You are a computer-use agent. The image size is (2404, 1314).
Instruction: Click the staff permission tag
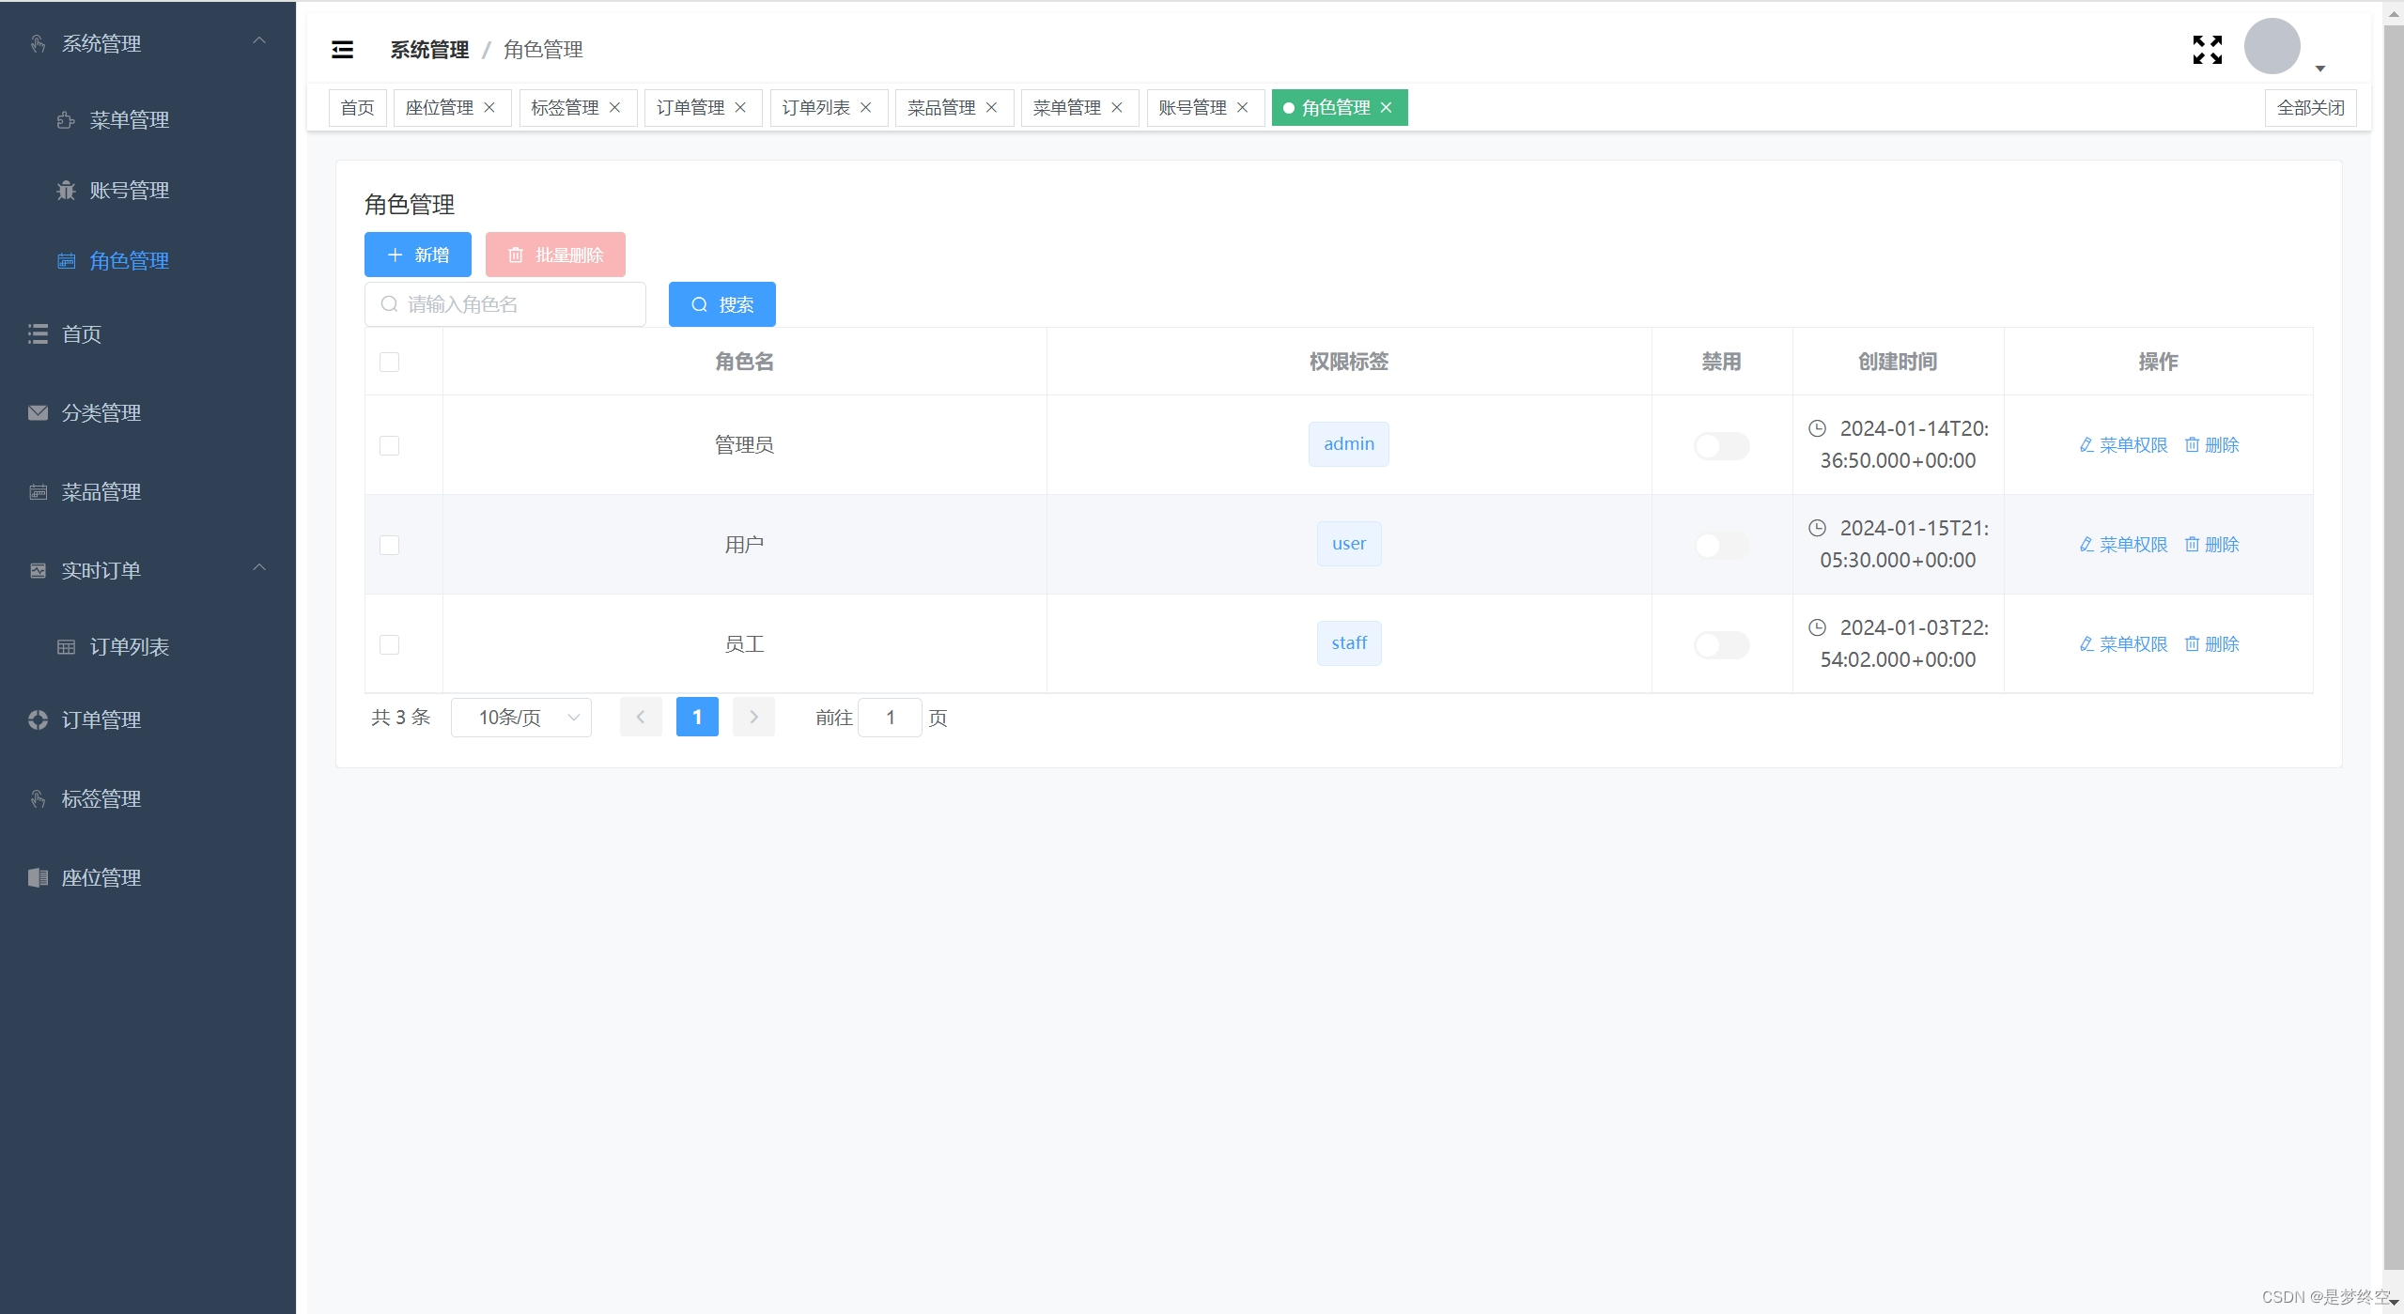click(1349, 643)
